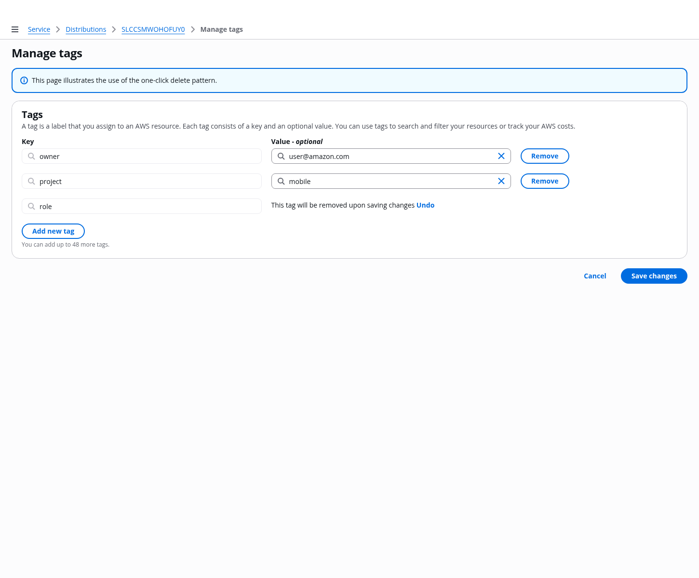
Task: Go to the Service breadcrumb link
Action: pos(39,29)
